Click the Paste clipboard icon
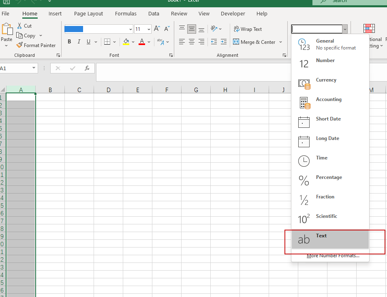This screenshot has width=387, height=297. (7, 29)
